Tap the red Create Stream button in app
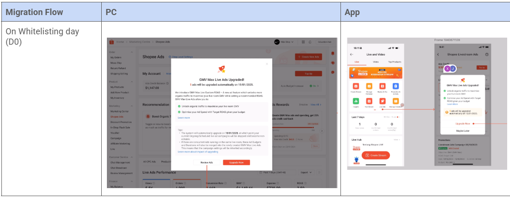 (x=376, y=156)
